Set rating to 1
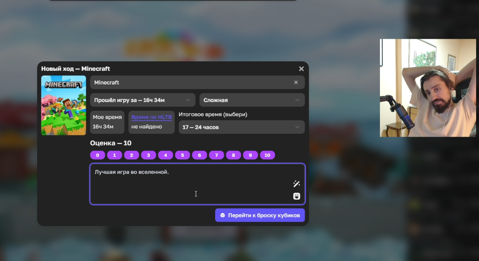The width and height of the screenshot is (479, 261). (x=114, y=155)
